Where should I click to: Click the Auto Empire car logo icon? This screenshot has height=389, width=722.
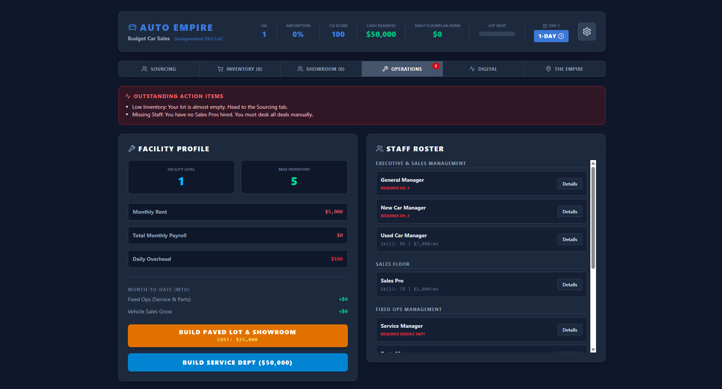(x=132, y=27)
